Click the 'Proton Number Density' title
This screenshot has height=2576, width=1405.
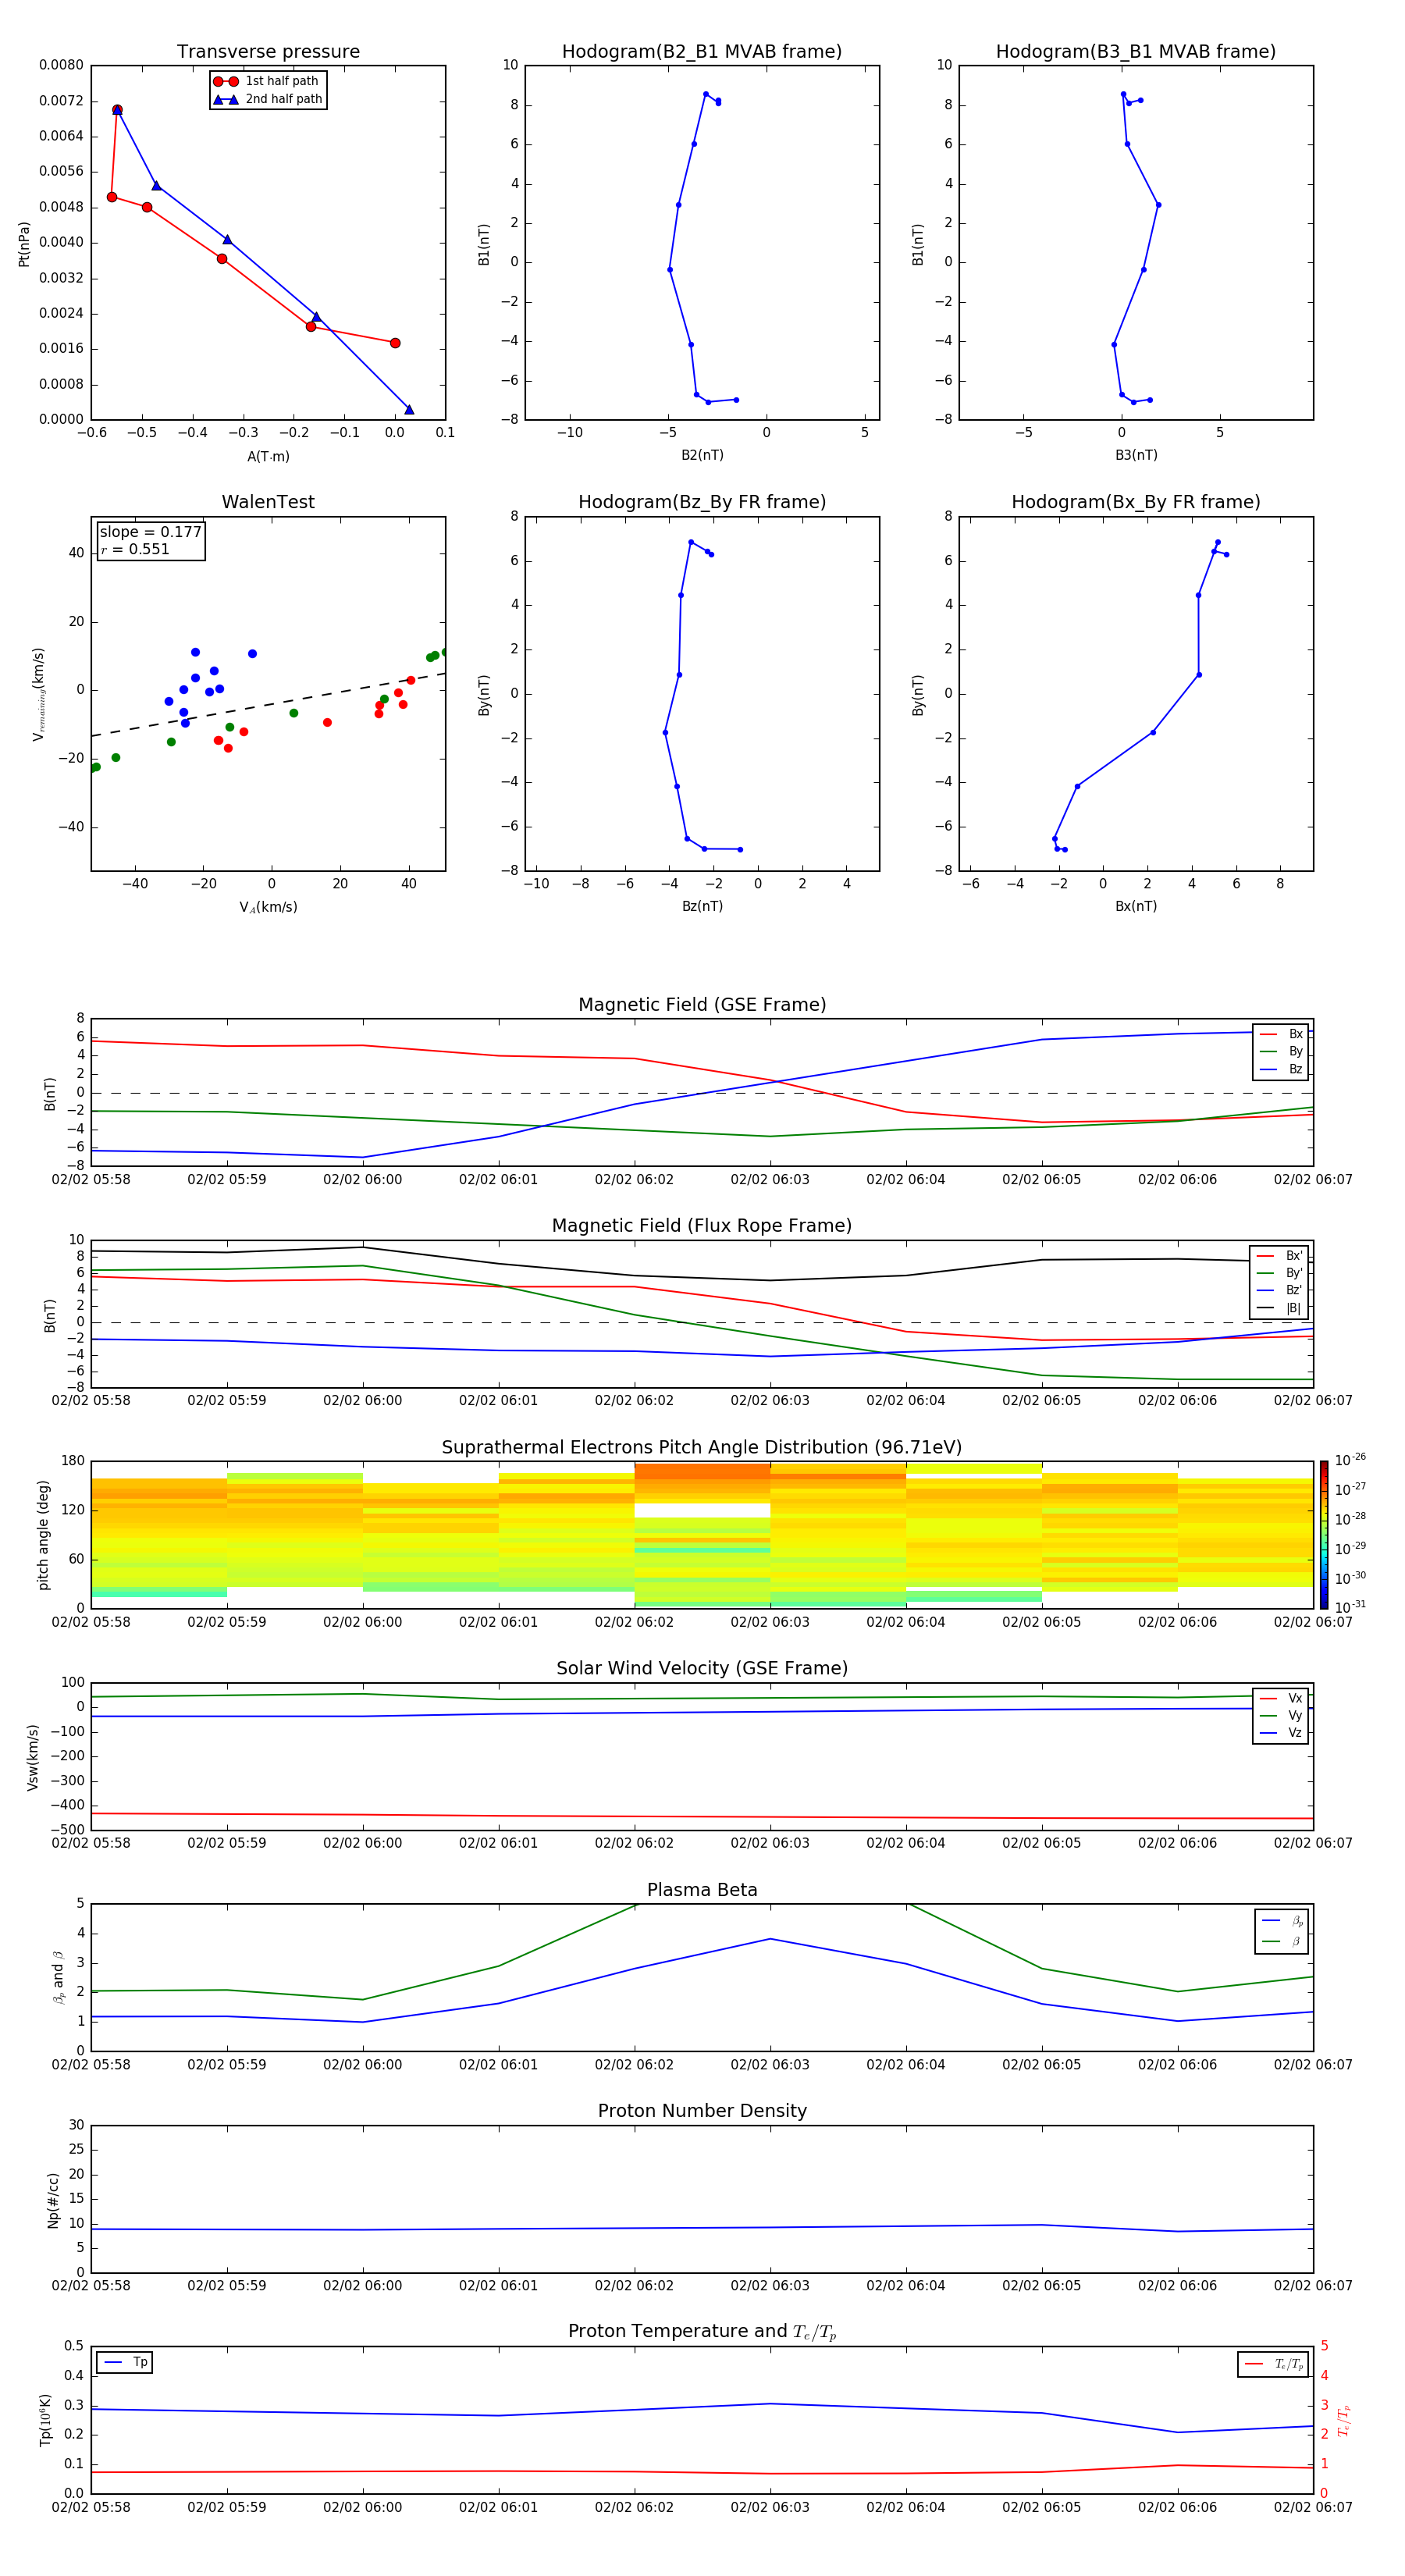click(702, 2111)
